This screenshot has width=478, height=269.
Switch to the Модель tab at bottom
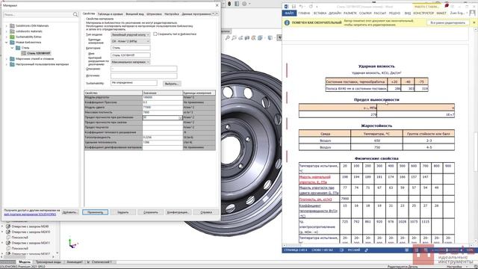click(x=25, y=262)
